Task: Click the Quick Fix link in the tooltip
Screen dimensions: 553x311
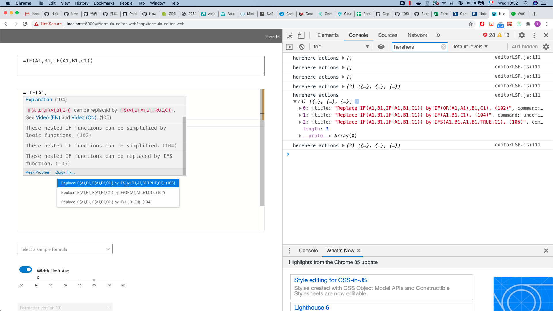Action: pyautogui.click(x=65, y=172)
